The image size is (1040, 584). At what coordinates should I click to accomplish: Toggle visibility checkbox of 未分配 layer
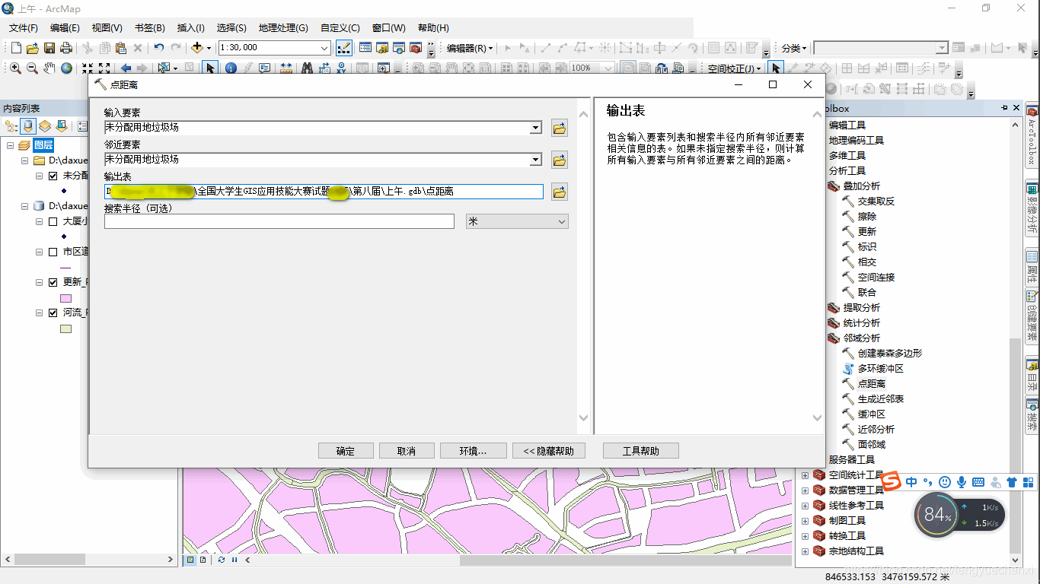[53, 176]
